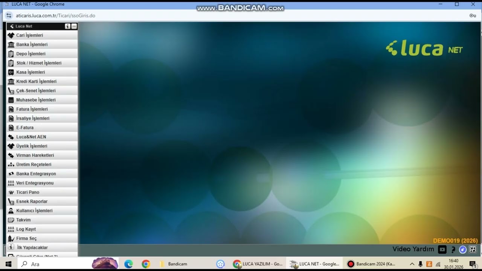Image resolution: width=482 pixels, height=271 pixels.
Task: Show hidden system tray icons
Action: click(x=412, y=264)
